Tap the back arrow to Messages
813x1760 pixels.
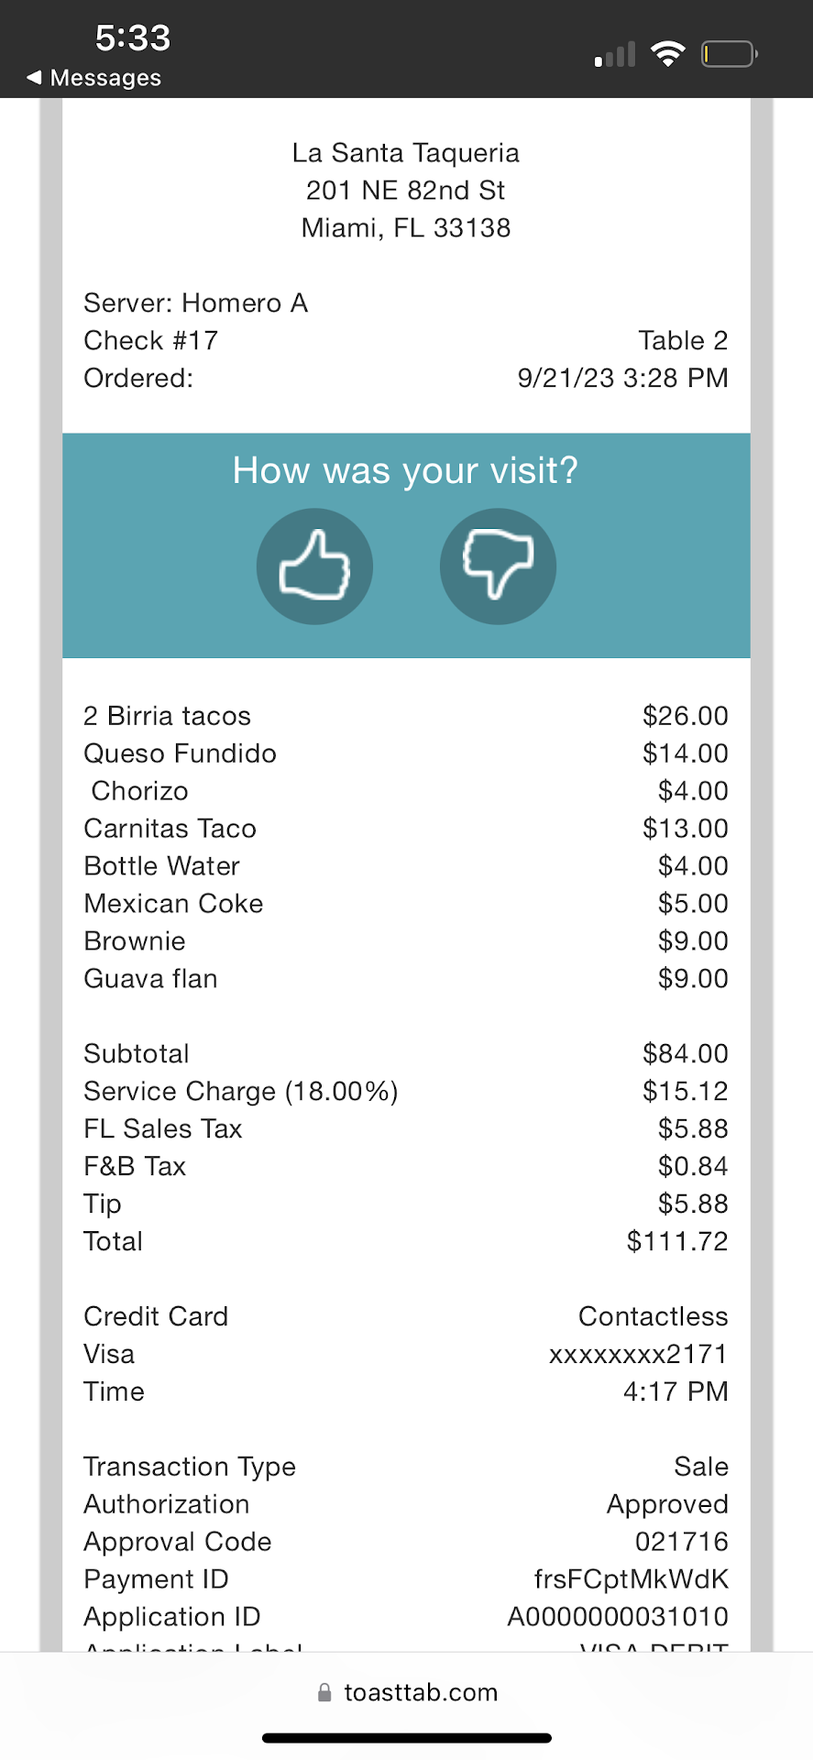point(35,78)
